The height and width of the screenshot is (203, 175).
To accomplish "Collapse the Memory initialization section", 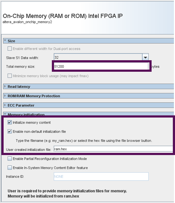I will tap(5, 114).
